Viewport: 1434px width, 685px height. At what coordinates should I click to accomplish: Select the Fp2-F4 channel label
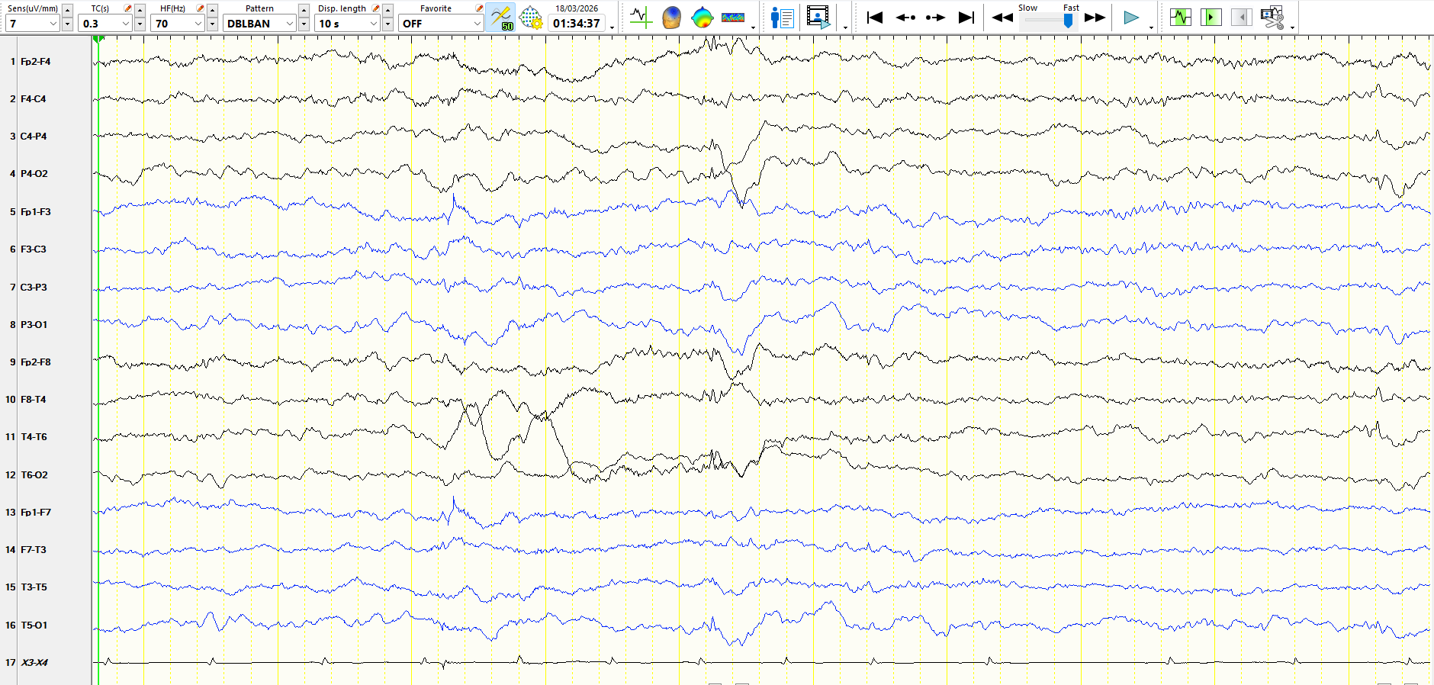pos(35,62)
